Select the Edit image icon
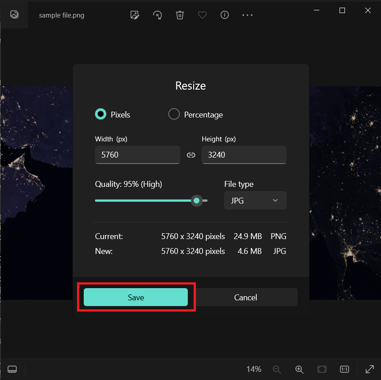The width and height of the screenshot is (381, 380). [135, 15]
